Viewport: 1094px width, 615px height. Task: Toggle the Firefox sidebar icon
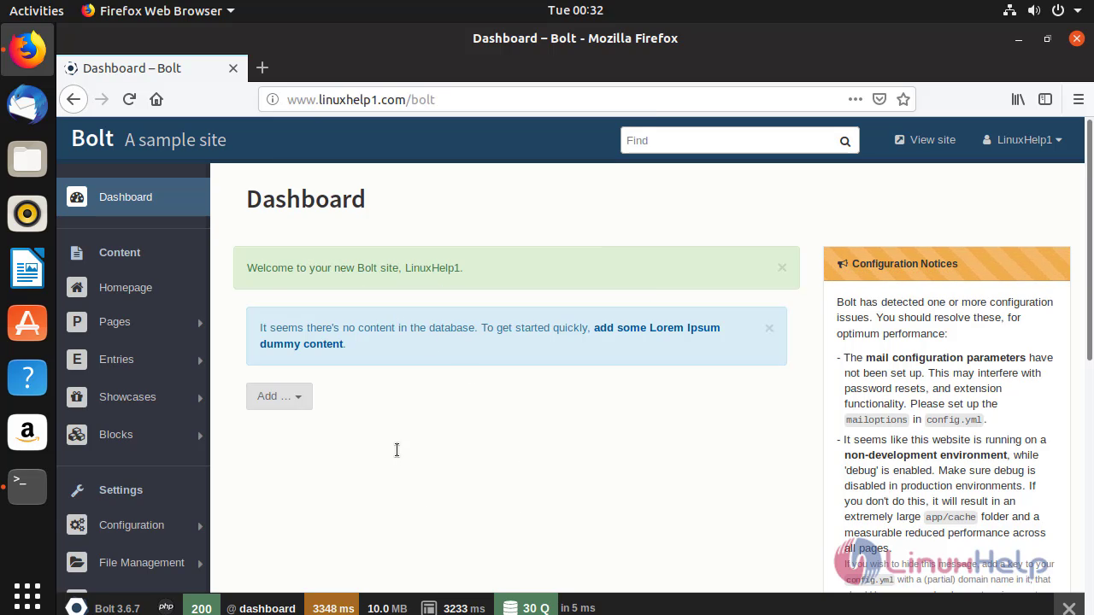(x=1044, y=99)
